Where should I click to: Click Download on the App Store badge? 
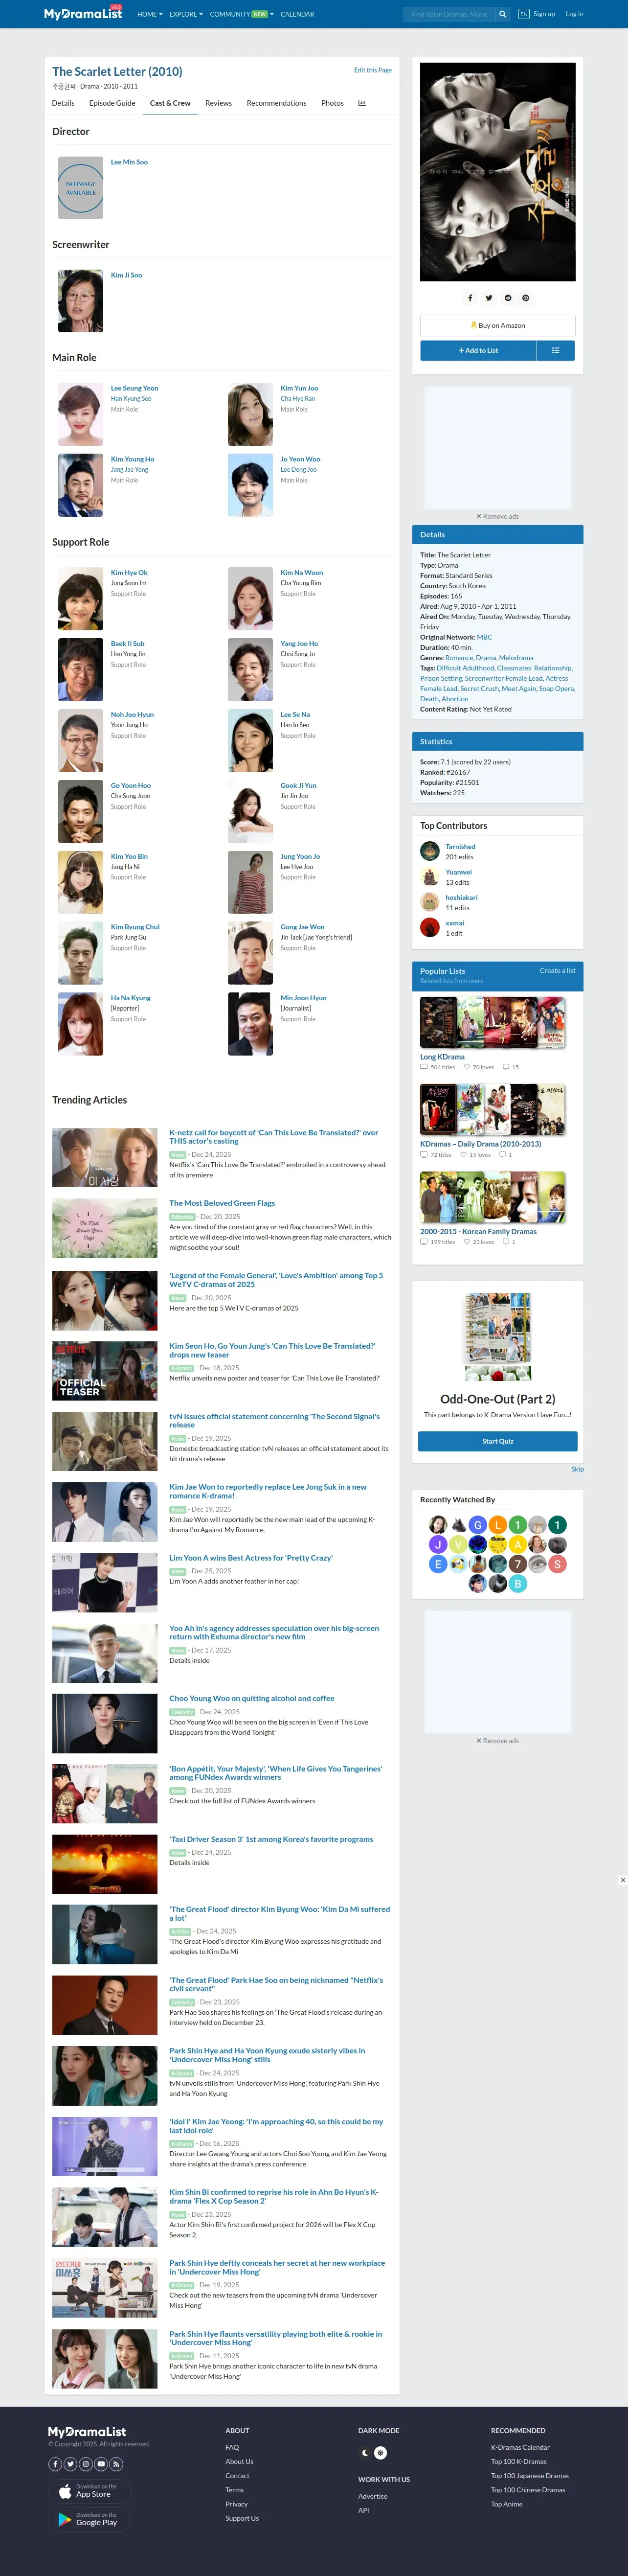point(89,2491)
